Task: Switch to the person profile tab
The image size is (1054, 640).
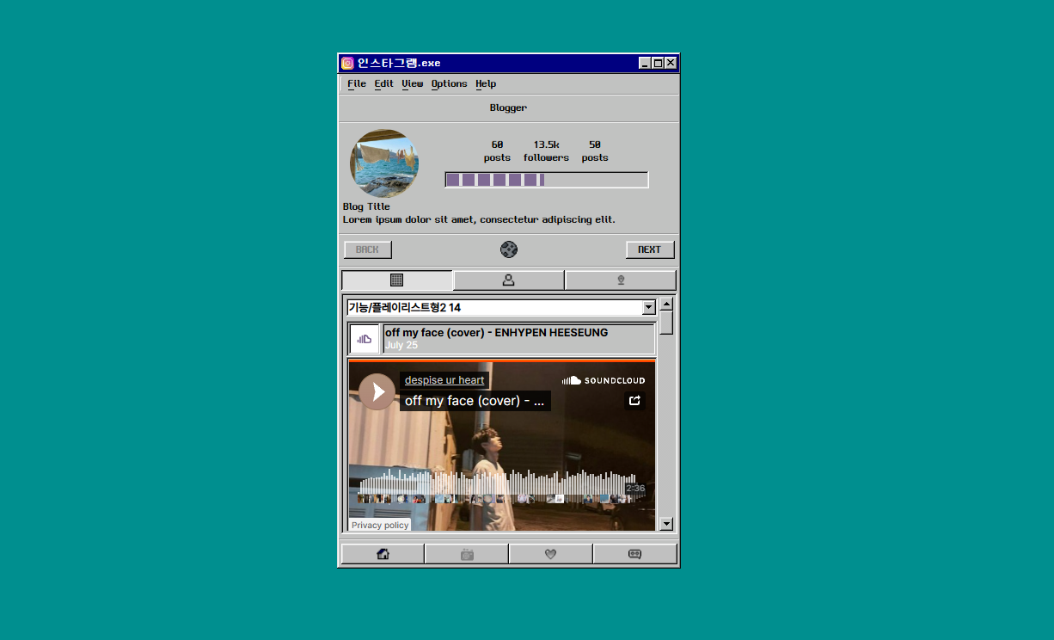Action: point(509,280)
